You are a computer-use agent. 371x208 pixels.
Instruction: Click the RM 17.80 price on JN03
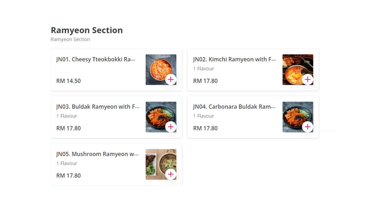point(68,128)
